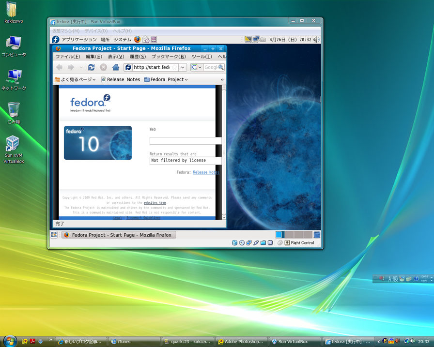Click the volume speaker icon in the GNOME panel
This screenshot has width=434, height=347.
pos(316,40)
